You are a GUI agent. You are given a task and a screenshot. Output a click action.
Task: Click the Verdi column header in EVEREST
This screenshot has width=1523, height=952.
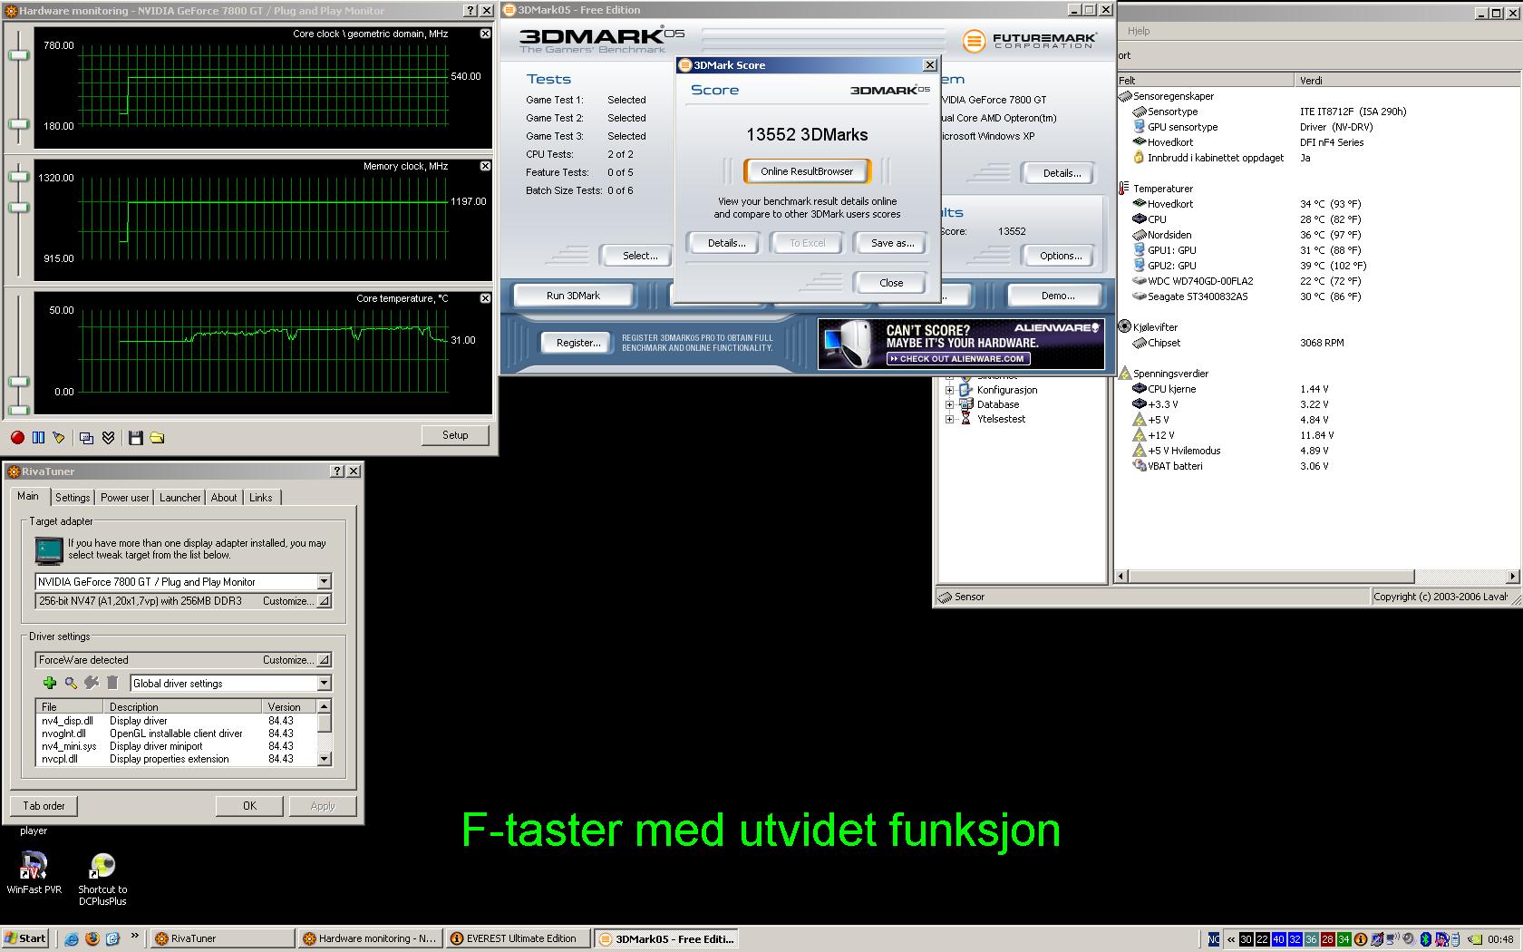1407,81
